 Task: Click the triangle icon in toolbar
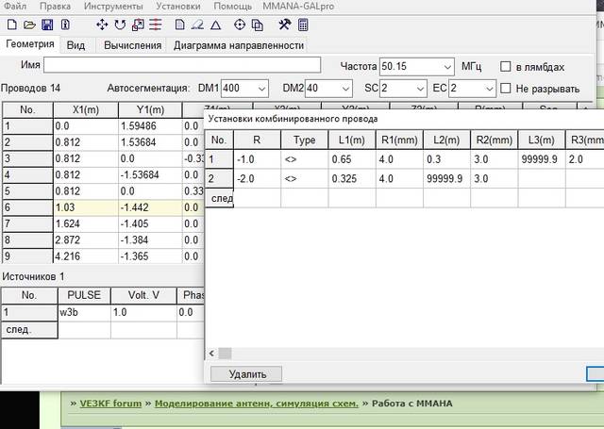pyautogui.click(x=216, y=25)
